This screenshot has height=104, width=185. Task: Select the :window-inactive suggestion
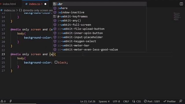point(99,12)
